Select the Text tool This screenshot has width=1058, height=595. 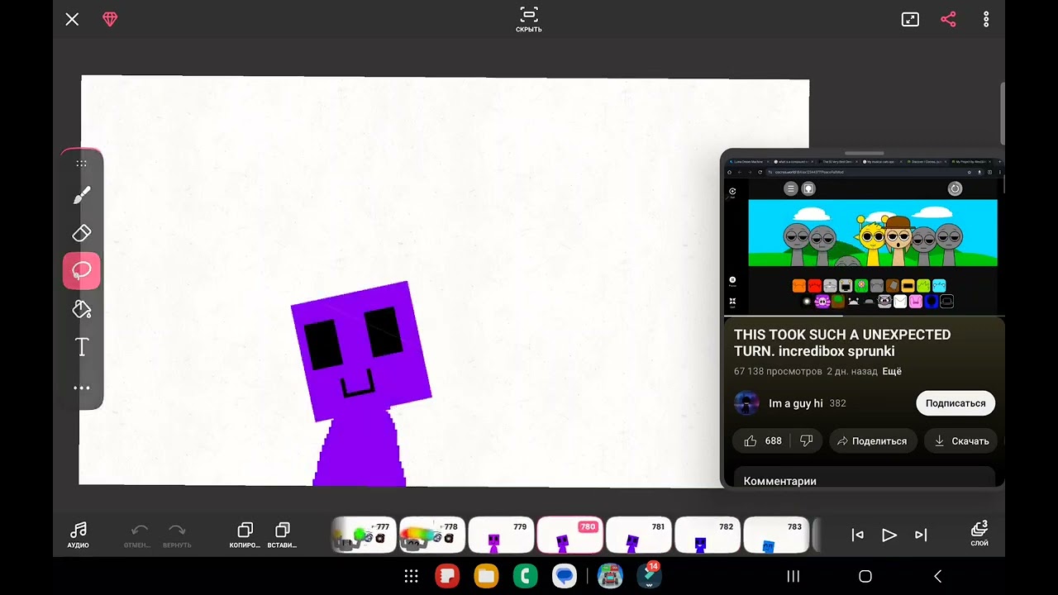[82, 347]
